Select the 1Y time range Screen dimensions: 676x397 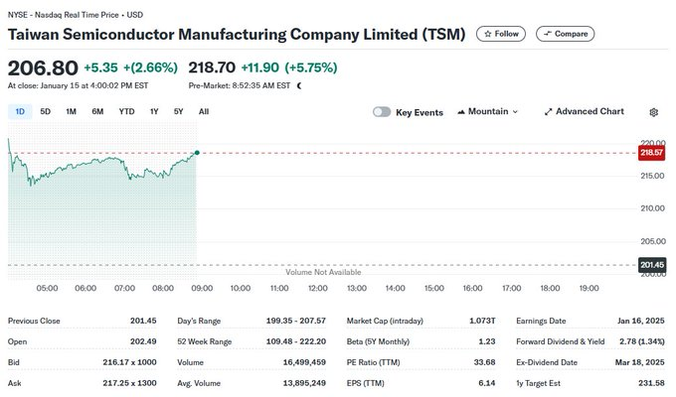(x=154, y=112)
